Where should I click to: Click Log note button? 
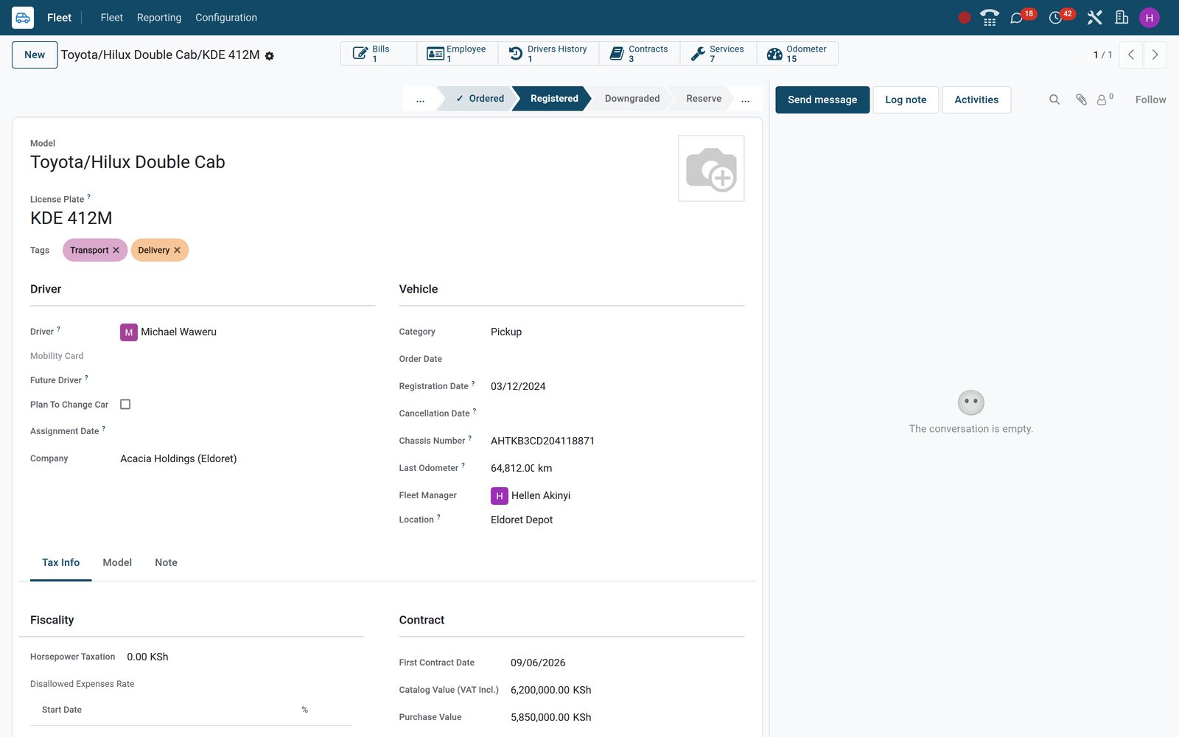906,99
